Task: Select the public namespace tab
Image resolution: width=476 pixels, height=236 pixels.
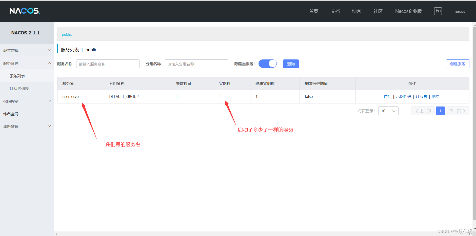Action: coord(67,34)
